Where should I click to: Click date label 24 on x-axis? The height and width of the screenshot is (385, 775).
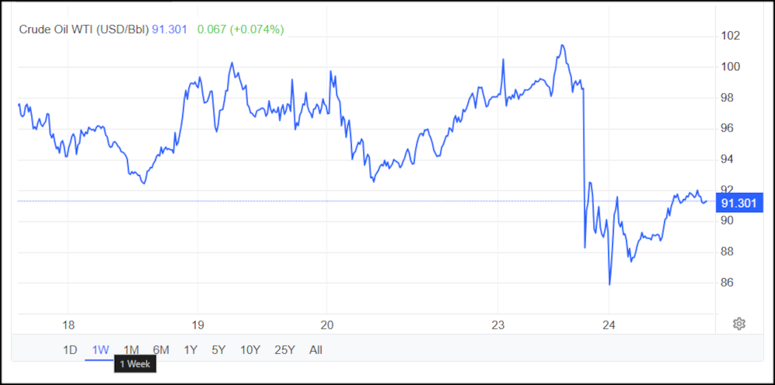pyautogui.click(x=608, y=324)
